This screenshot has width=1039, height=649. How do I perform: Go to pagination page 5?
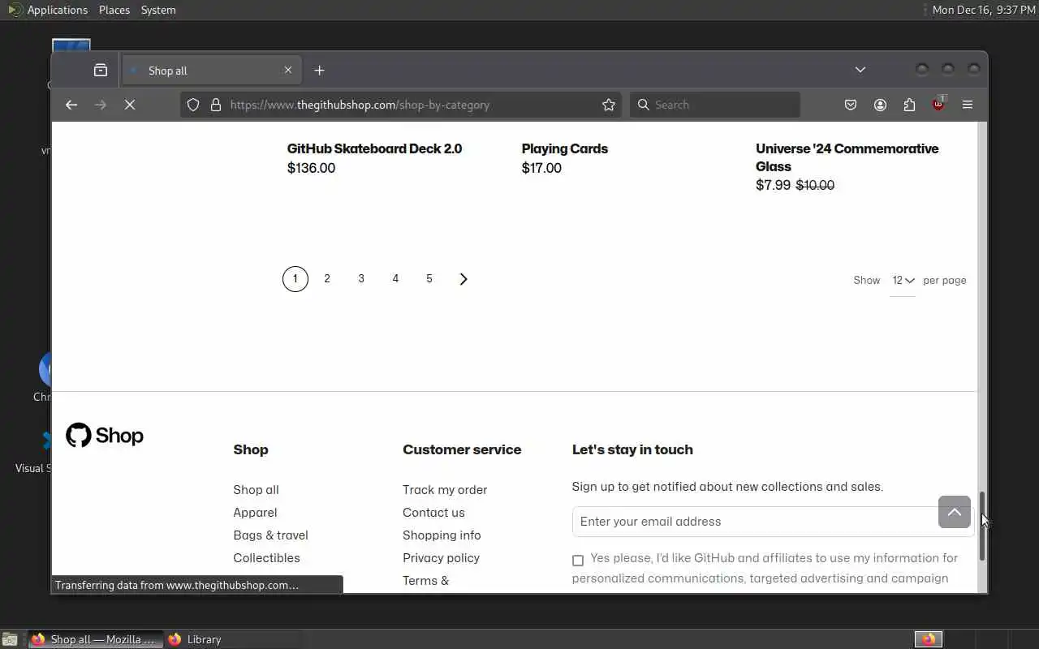[x=429, y=279]
